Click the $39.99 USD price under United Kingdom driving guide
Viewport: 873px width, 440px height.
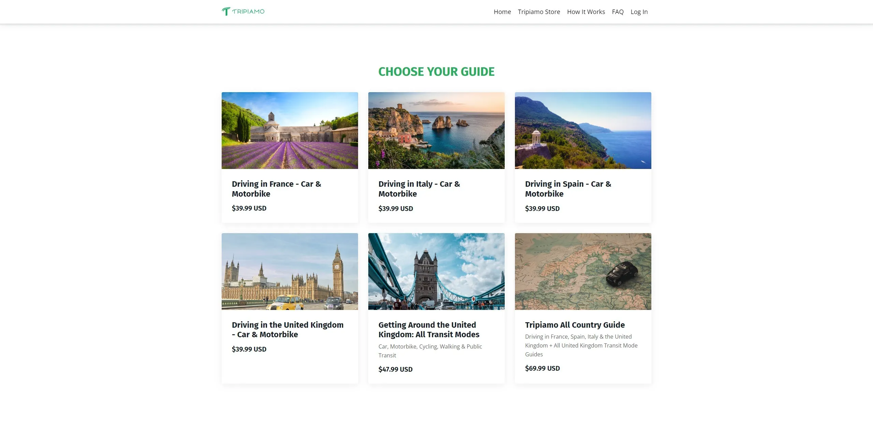click(249, 349)
